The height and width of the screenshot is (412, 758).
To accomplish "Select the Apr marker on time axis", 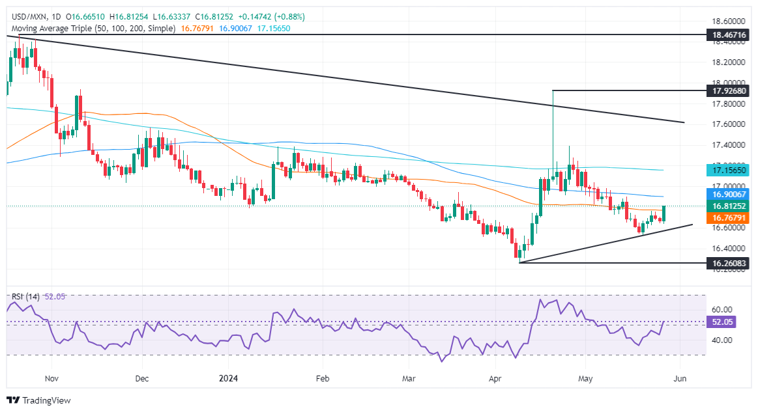I will coord(495,378).
